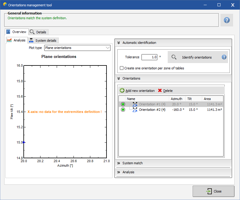
Task: Open the help icon beside General information
Action: (x=227, y=20)
